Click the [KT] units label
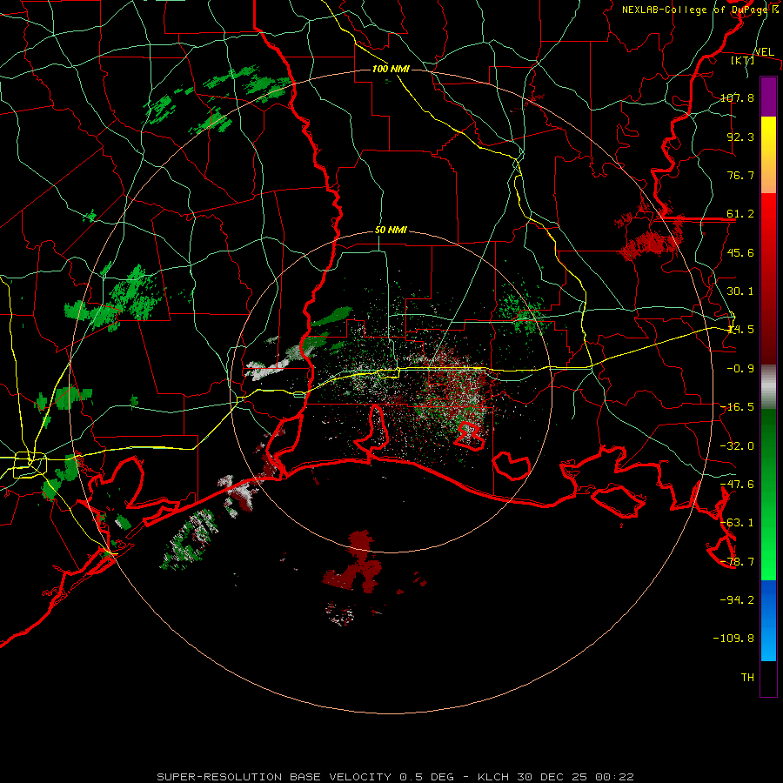Image resolution: width=783 pixels, height=783 pixels. point(743,60)
